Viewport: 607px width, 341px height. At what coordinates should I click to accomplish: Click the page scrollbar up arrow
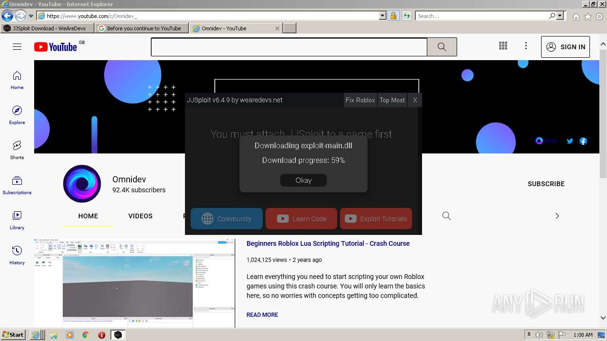tap(603, 45)
